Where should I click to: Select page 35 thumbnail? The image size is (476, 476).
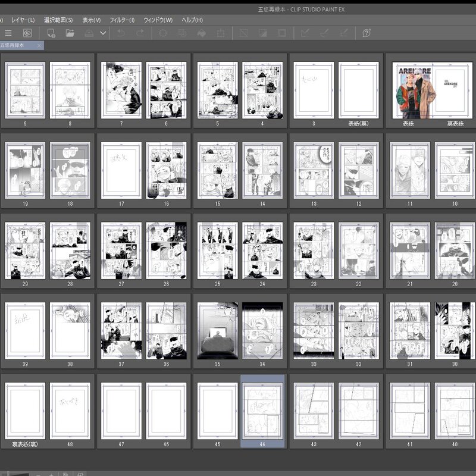(217, 331)
